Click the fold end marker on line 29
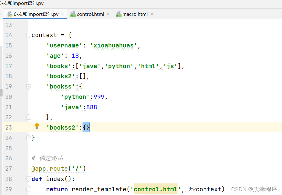This screenshot has height=195, width=282. pos(29,189)
